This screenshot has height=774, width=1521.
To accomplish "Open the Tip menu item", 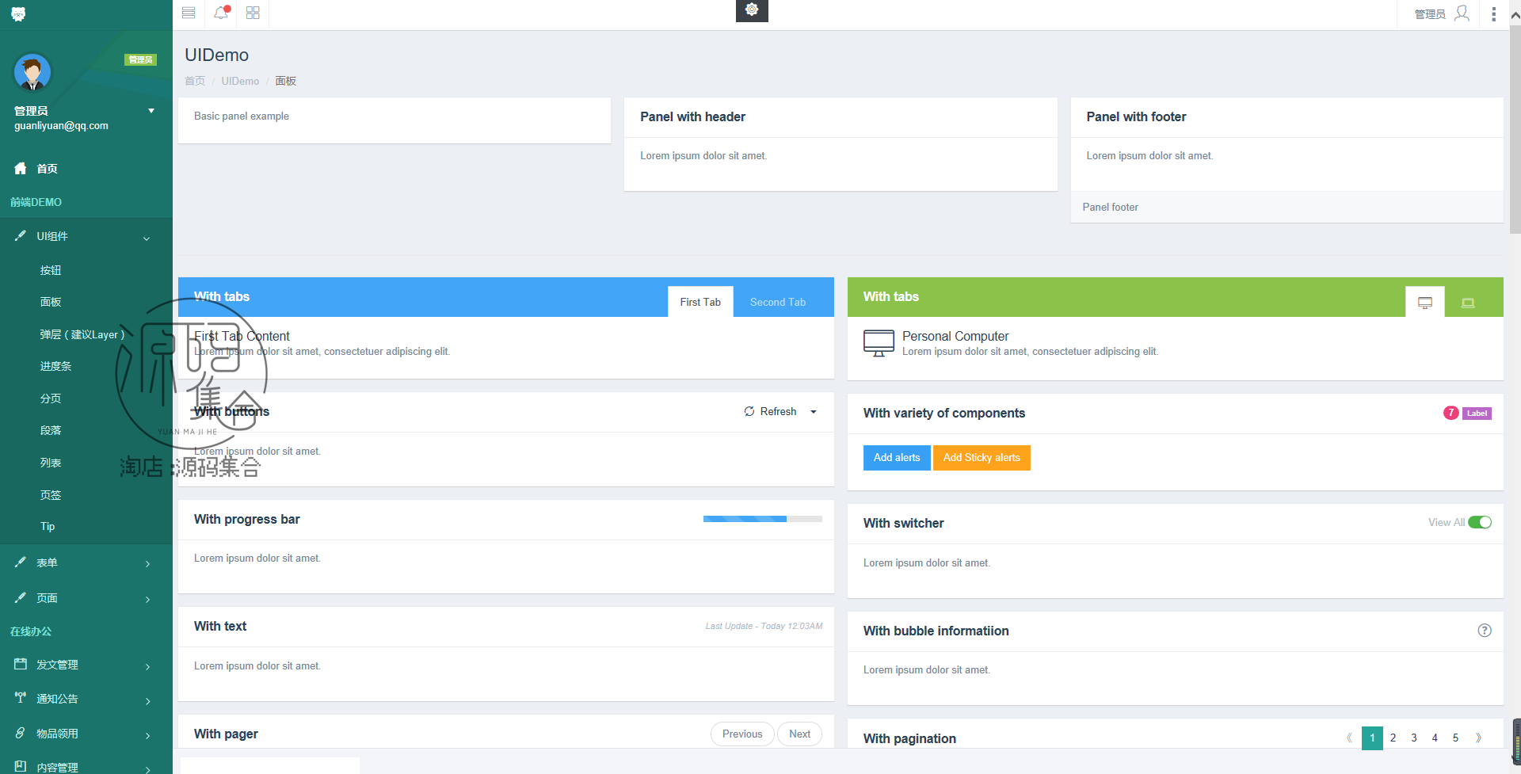I will [x=48, y=526].
